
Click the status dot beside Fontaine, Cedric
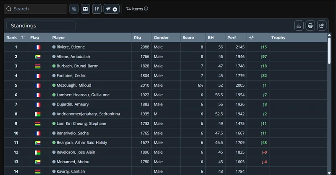54,76
